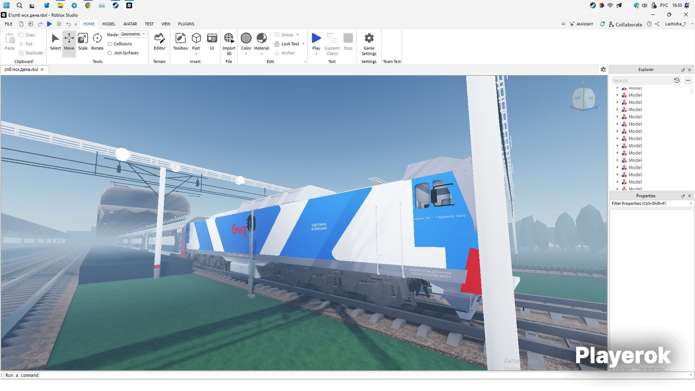Expand the Color dropdown arrow
695x391 pixels.
(246, 54)
